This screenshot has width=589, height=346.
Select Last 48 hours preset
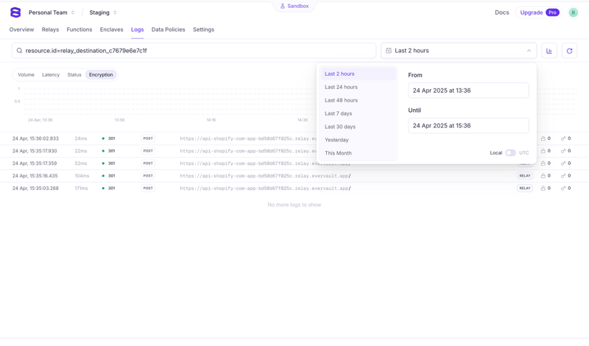pyautogui.click(x=358, y=100)
